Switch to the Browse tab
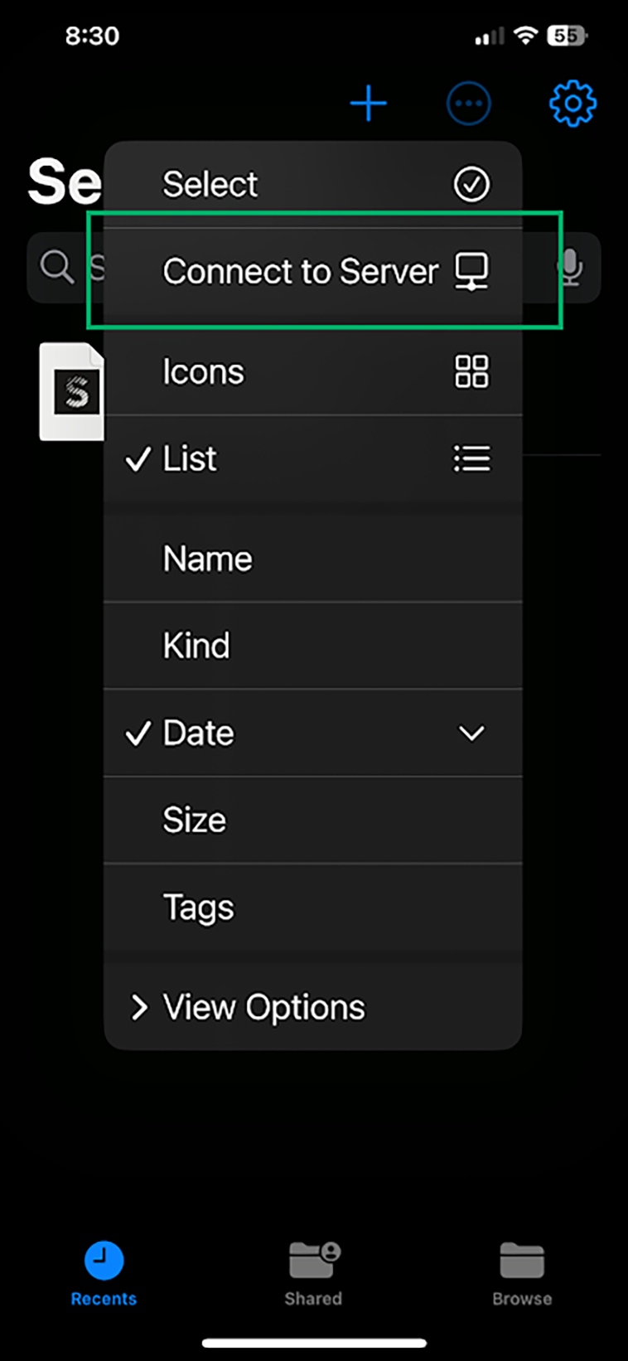The image size is (628, 1361). tap(522, 1274)
